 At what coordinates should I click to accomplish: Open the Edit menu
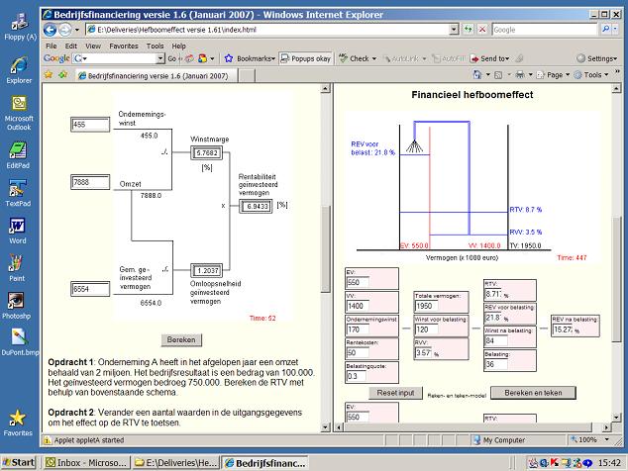(71, 47)
